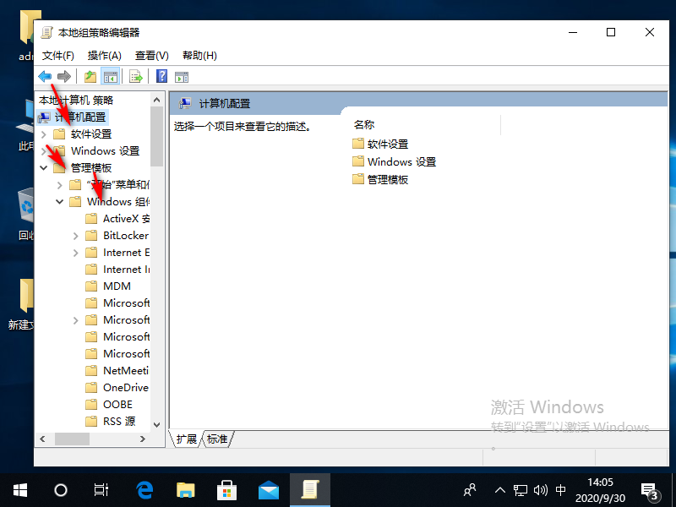
Task: Collapse the 管理模板 tree node
Action: coord(44,168)
